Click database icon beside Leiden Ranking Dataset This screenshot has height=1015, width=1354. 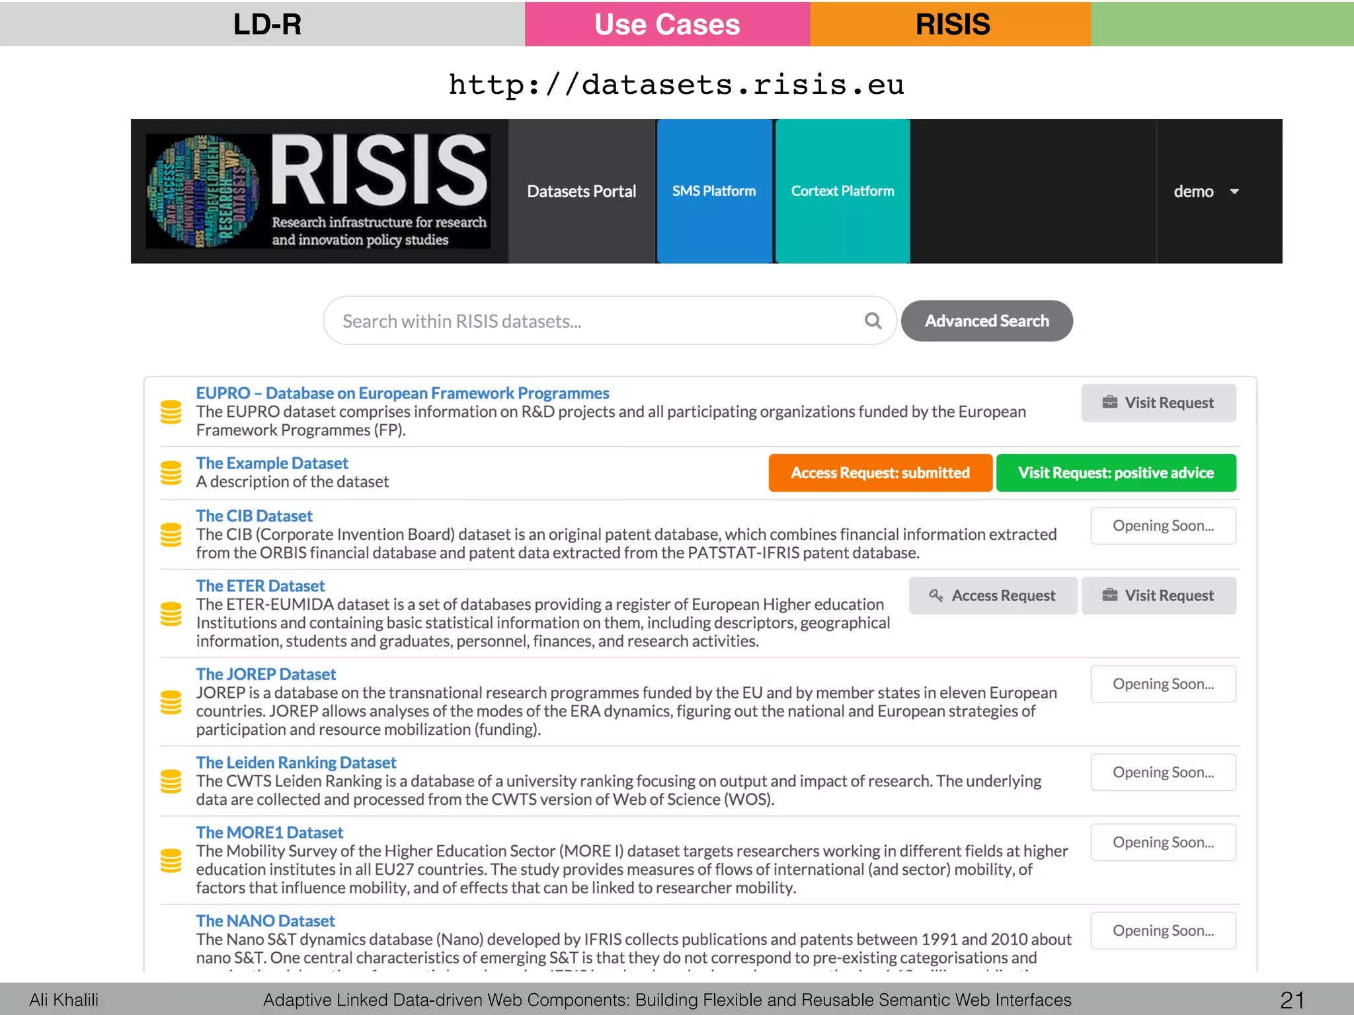click(171, 781)
